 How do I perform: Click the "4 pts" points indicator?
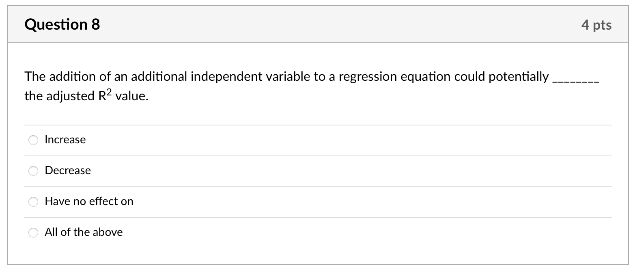[597, 25]
